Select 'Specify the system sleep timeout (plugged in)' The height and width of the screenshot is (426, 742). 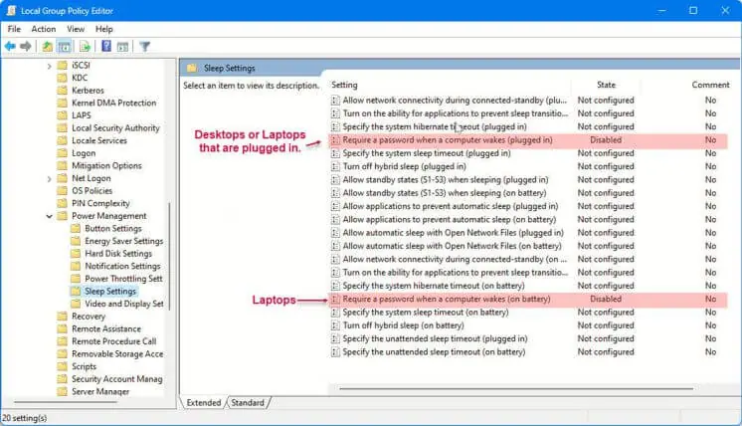pyautogui.click(x=427, y=153)
